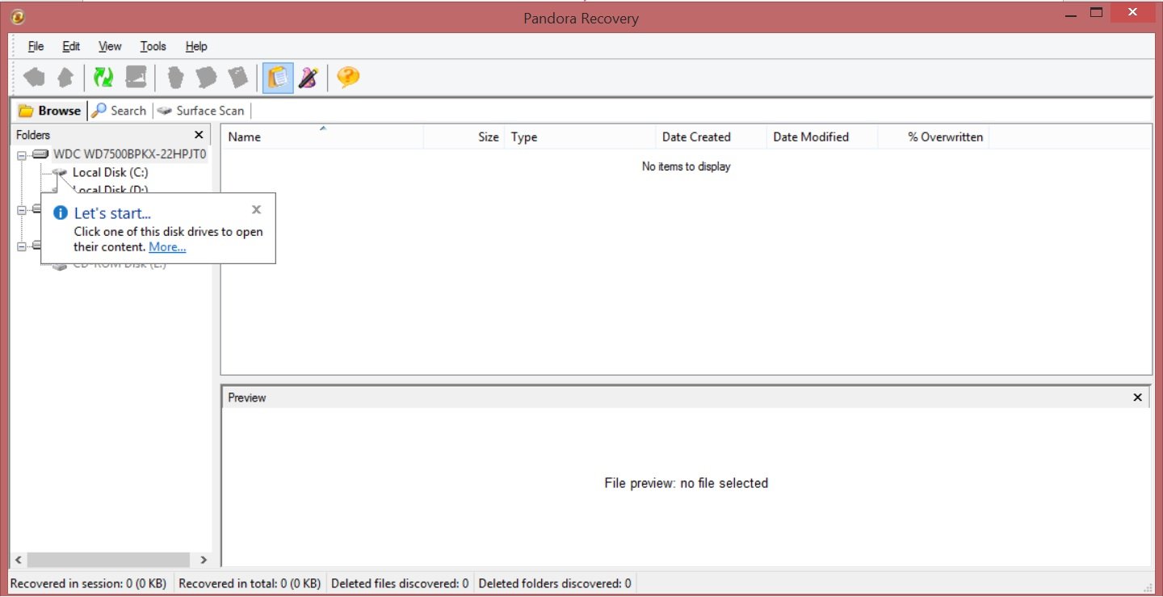Open the Tools menu
1163x597 pixels.
pyautogui.click(x=153, y=46)
